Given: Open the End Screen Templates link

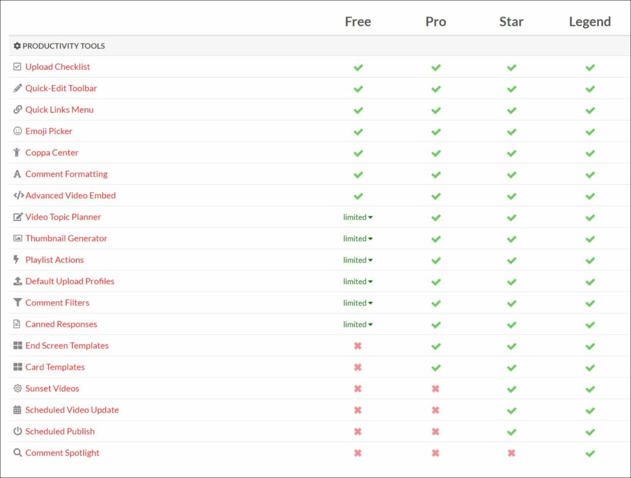Looking at the screenshot, I should tap(67, 345).
